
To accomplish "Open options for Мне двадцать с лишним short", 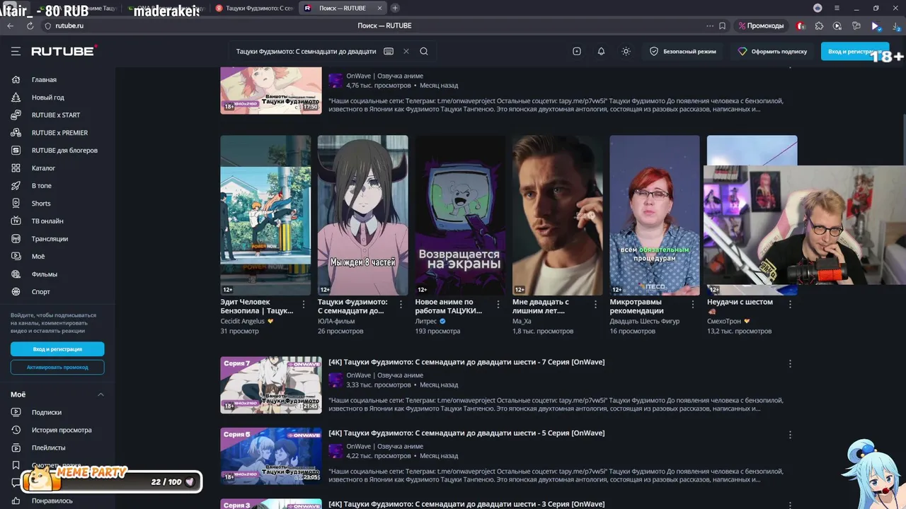I will coord(596,304).
